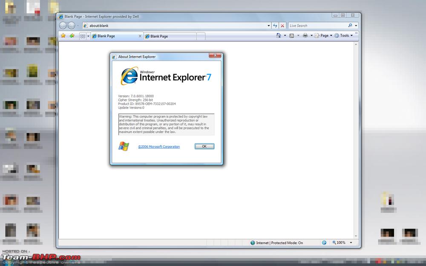Click the Search magnifier icon
The image size is (426, 266).
350,26
